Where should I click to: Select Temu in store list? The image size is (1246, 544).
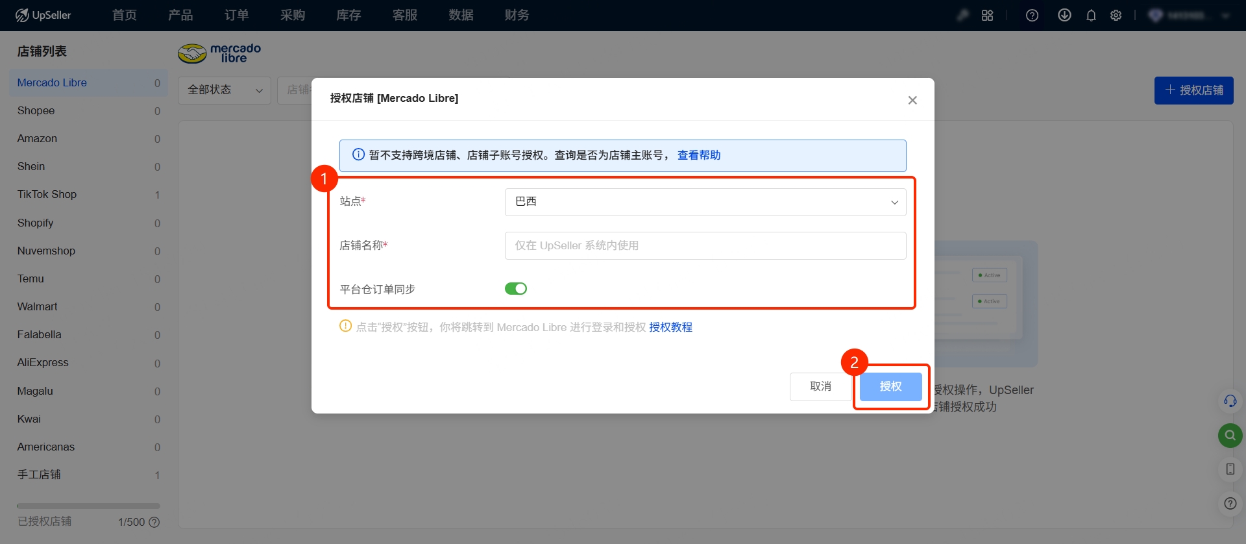tap(88, 279)
